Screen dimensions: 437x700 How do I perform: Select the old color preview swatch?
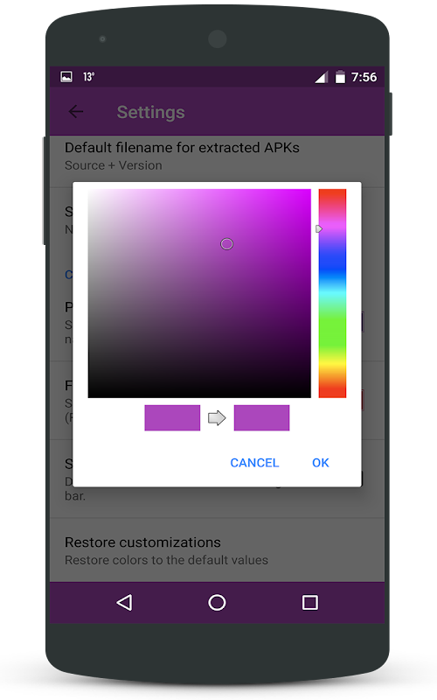(172, 418)
